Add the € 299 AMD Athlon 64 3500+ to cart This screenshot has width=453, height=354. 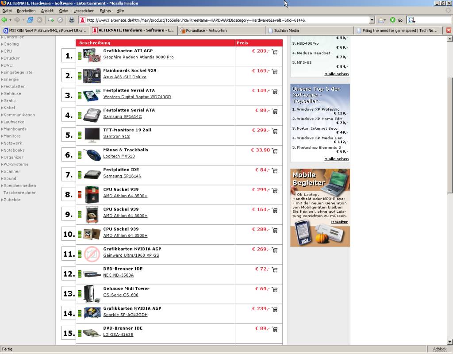[274, 190]
